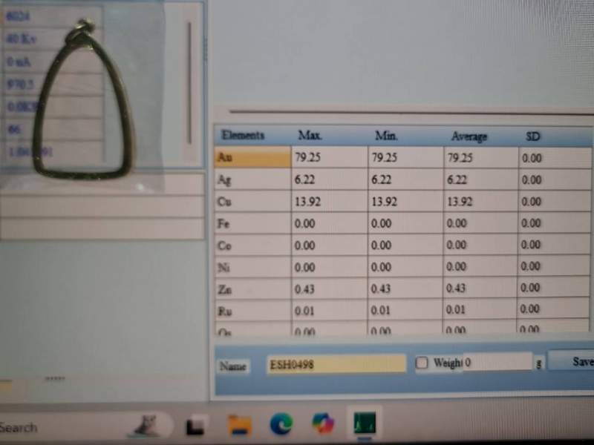Click the Weight value input box
Image resolution: width=594 pixels, height=445 pixels.
point(496,363)
